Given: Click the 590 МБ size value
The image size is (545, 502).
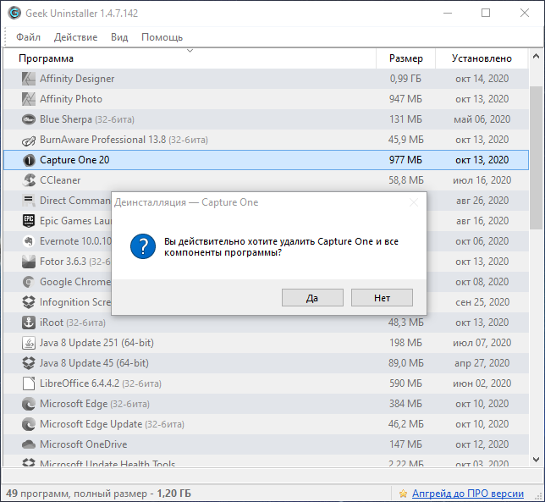Looking at the screenshot, I should [x=405, y=383].
